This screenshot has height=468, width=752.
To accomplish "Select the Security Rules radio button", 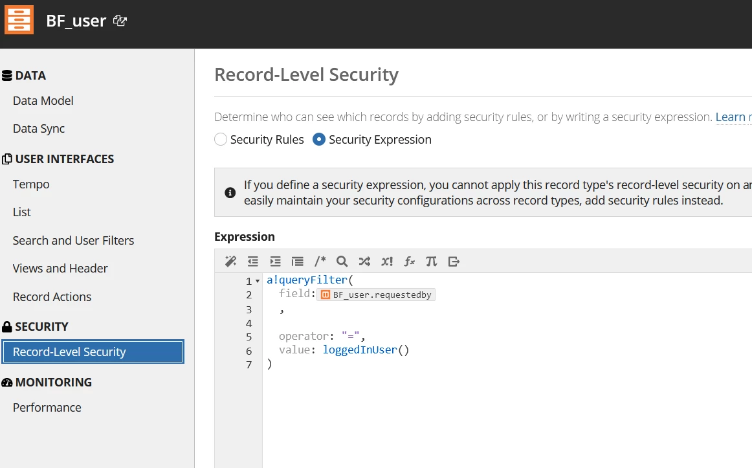I will click(221, 140).
